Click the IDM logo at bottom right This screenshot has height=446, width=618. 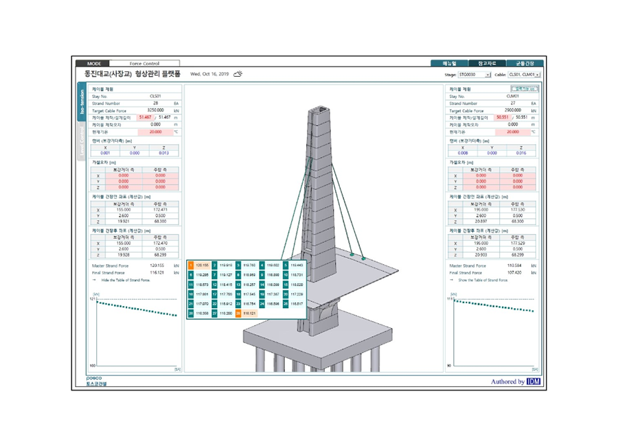click(x=533, y=382)
